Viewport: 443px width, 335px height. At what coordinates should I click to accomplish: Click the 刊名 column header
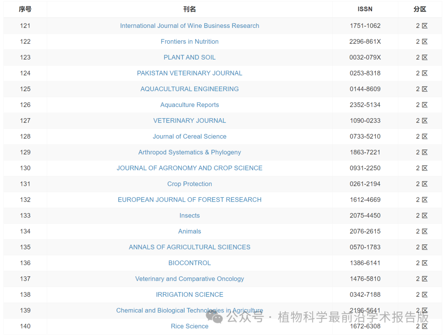pyautogui.click(x=190, y=9)
